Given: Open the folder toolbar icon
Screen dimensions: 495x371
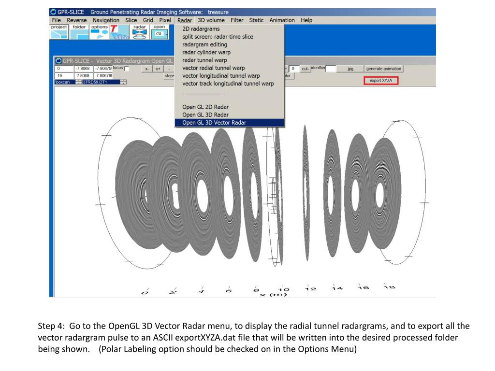Looking at the screenshot, I should click(x=79, y=32).
